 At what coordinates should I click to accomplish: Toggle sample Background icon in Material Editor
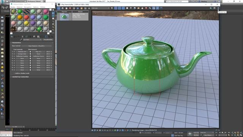click(53, 16)
